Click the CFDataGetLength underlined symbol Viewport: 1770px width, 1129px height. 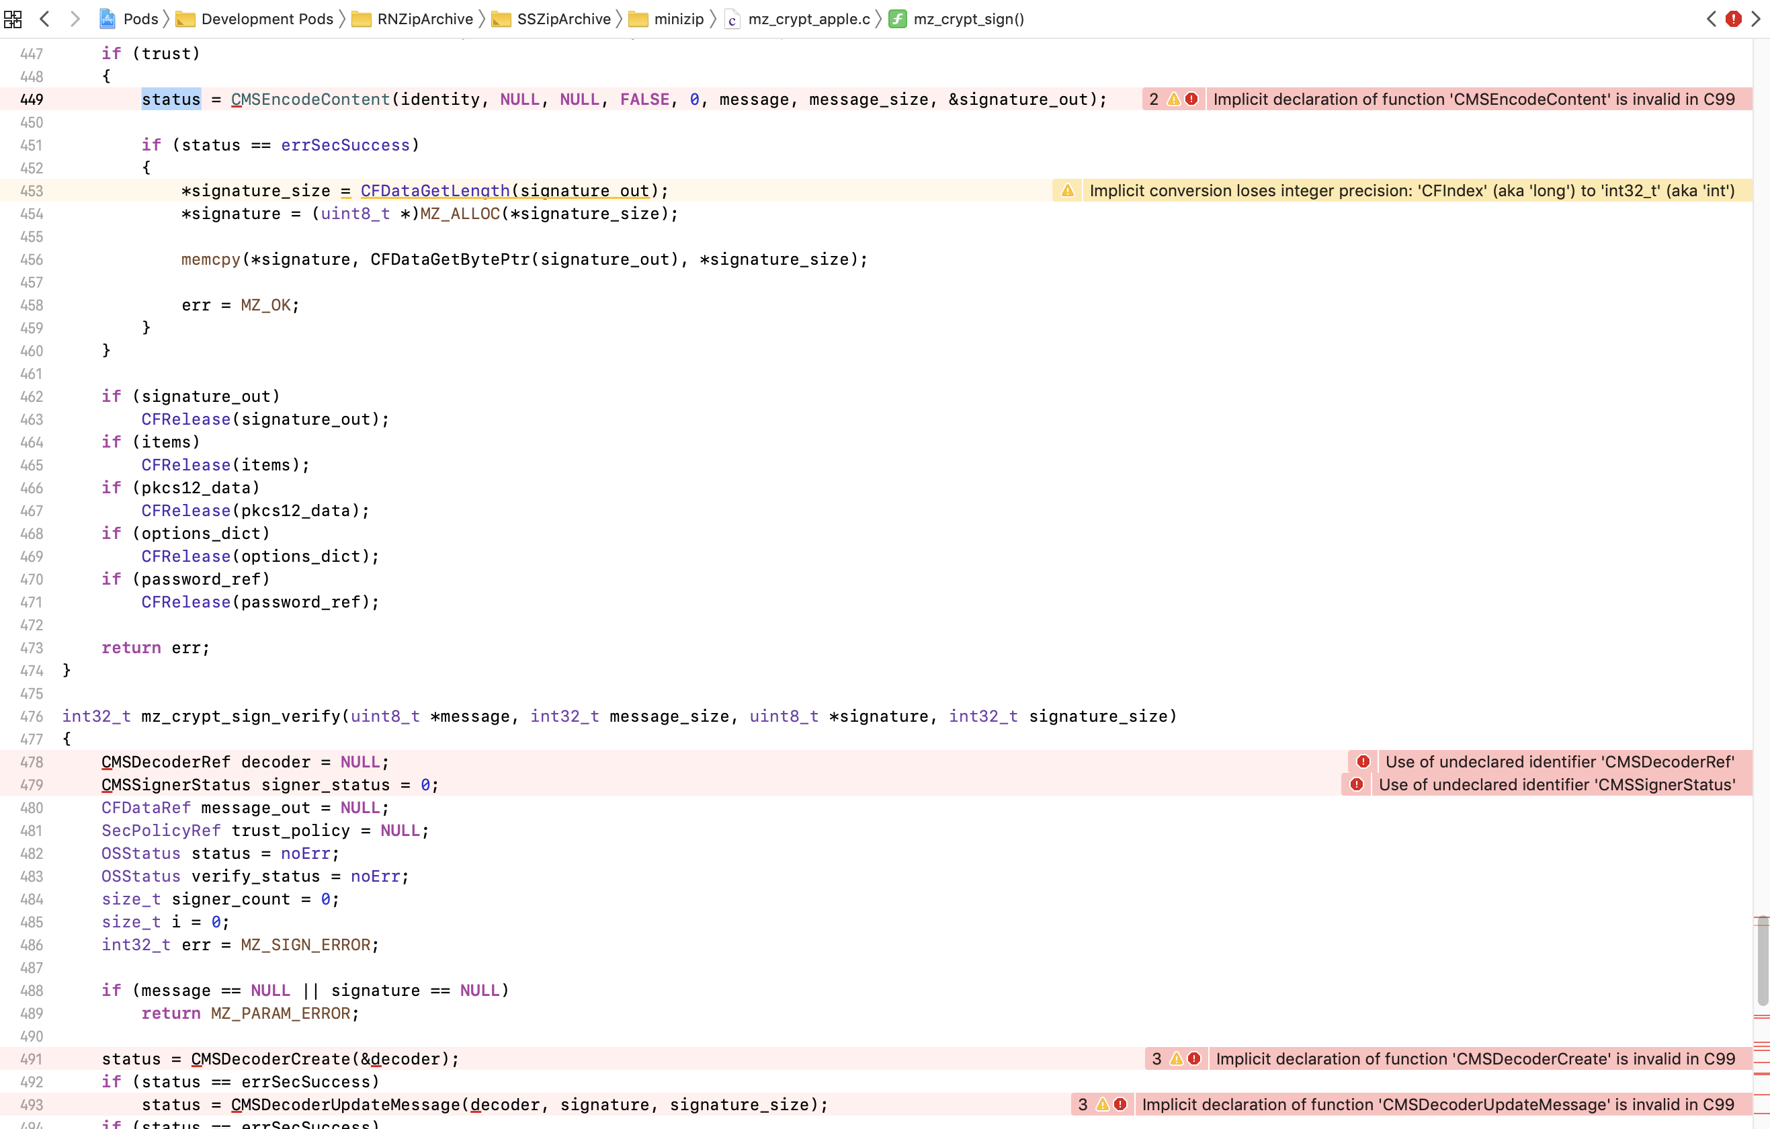[434, 190]
